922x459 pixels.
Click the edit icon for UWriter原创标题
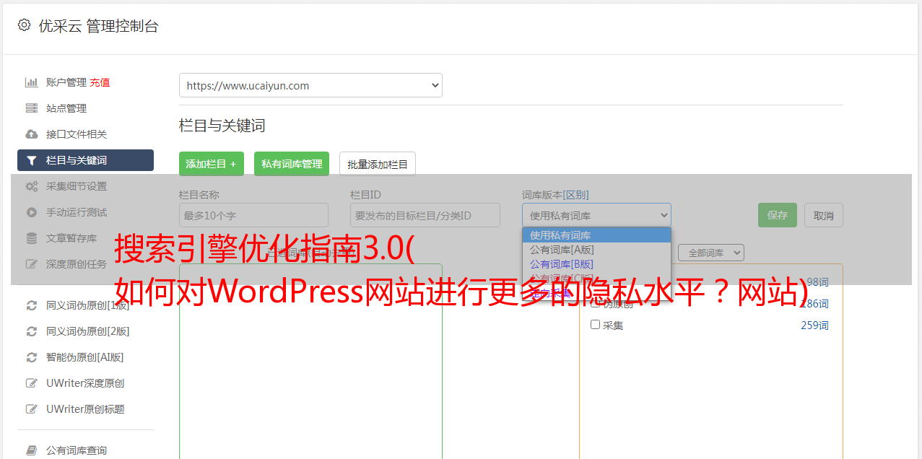31,409
